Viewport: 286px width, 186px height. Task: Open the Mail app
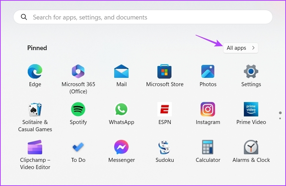(x=121, y=72)
